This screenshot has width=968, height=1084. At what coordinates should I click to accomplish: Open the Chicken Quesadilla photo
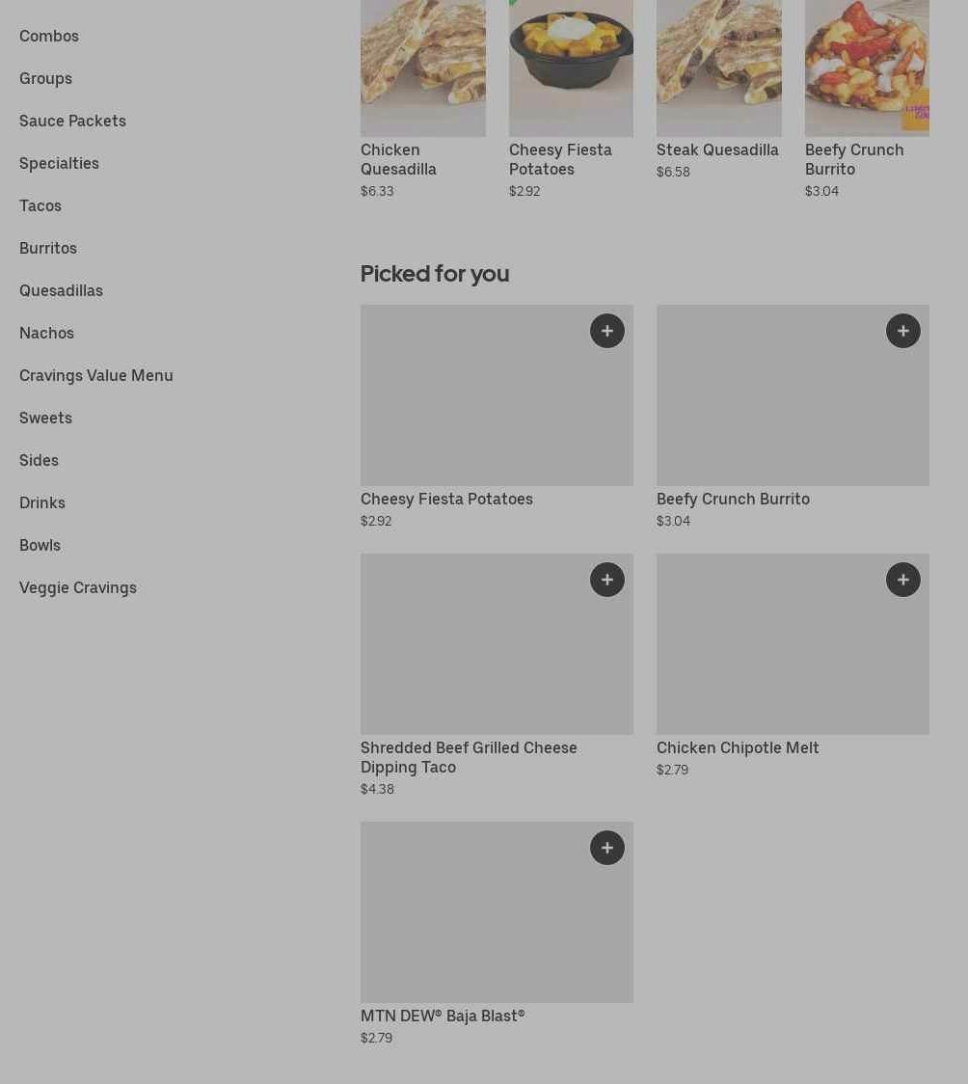[423, 68]
